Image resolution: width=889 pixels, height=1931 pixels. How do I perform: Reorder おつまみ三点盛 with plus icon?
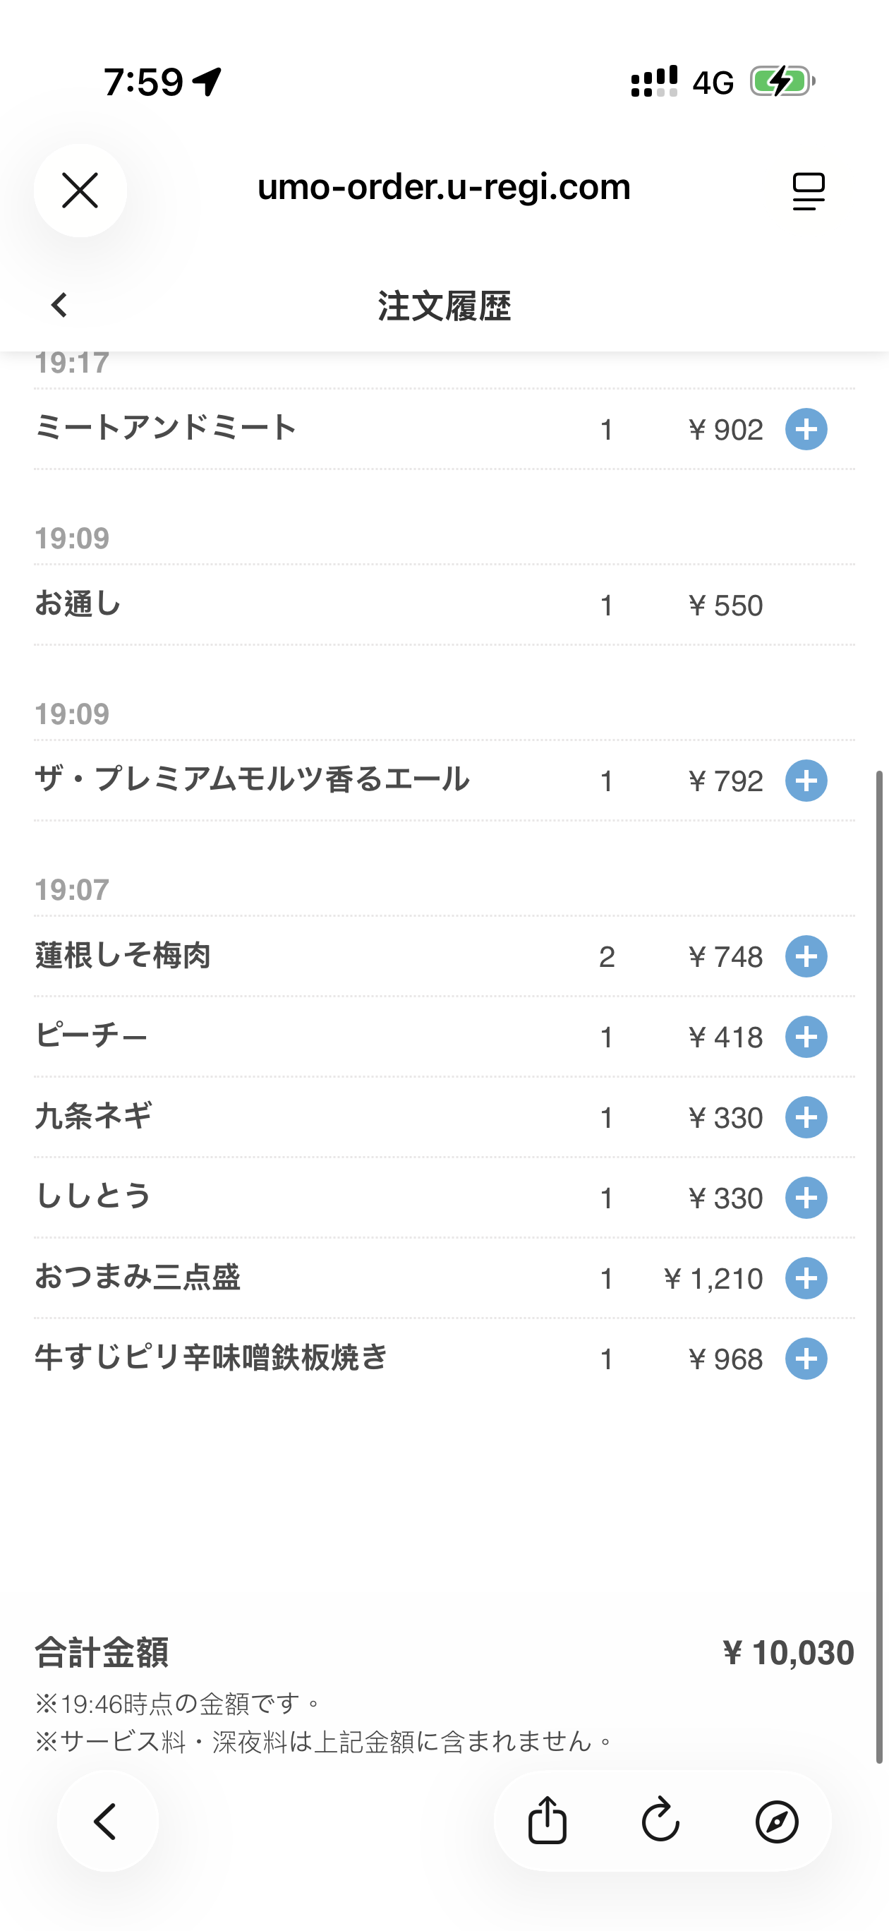click(806, 1278)
